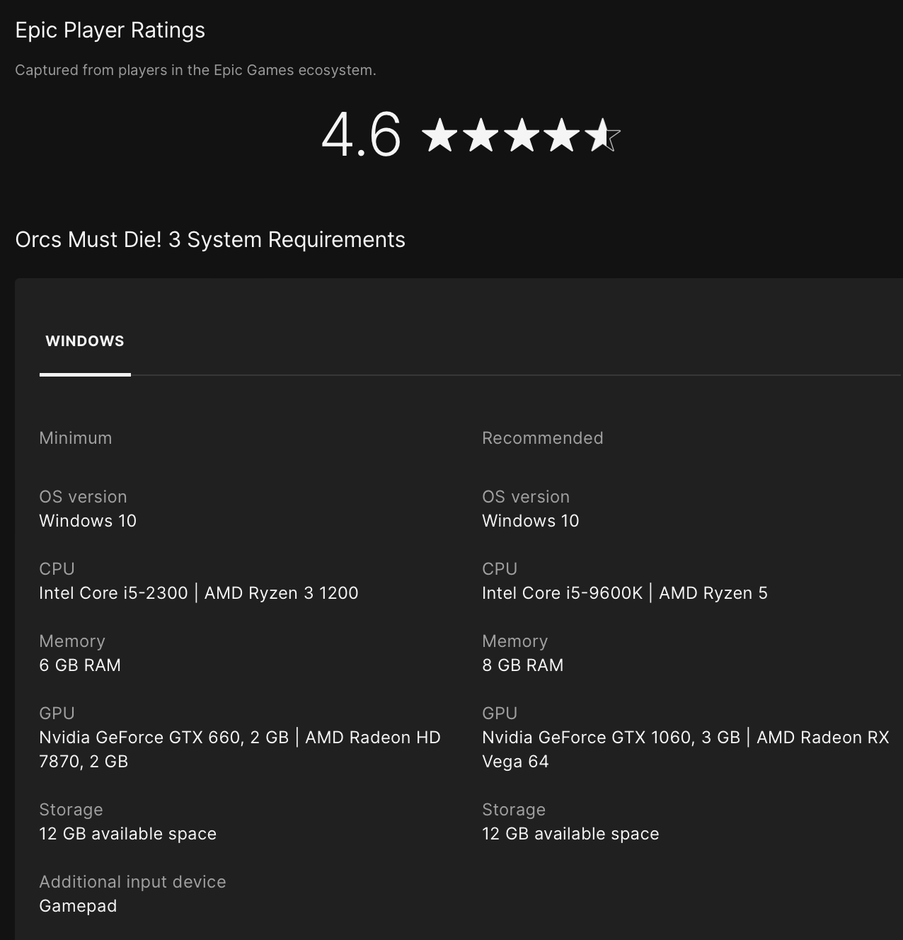Screen dimensions: 903x940
Task: Click the ratings caption about Epic Games ecosystem
Action: pyautogui.click(x=195, y=70)
